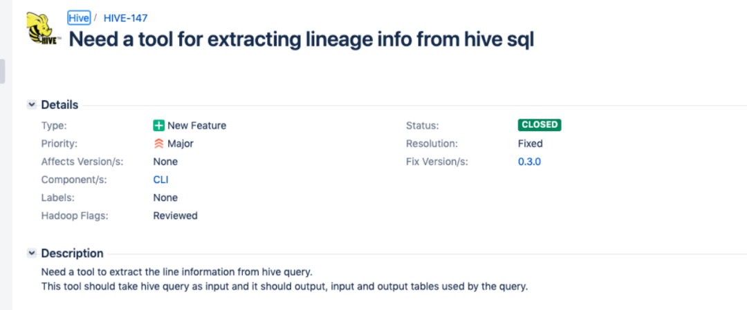Click the Hive project logo
The height and width of the screenshot is (310, 747).
click(42, 29)
